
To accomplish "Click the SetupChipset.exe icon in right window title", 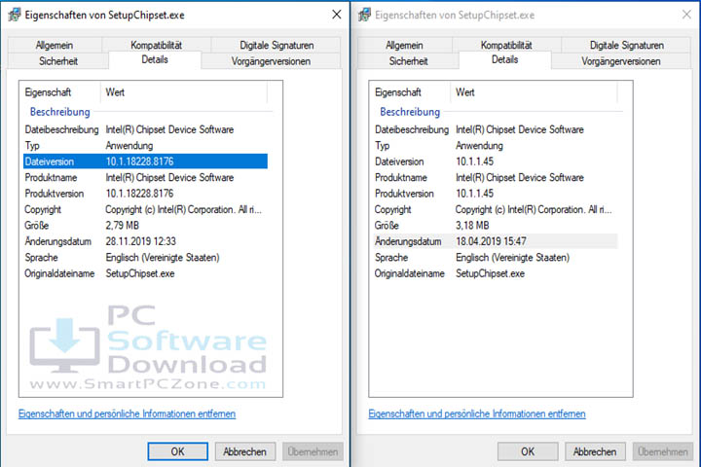I will pyautogui.click(x=364, y=15).
